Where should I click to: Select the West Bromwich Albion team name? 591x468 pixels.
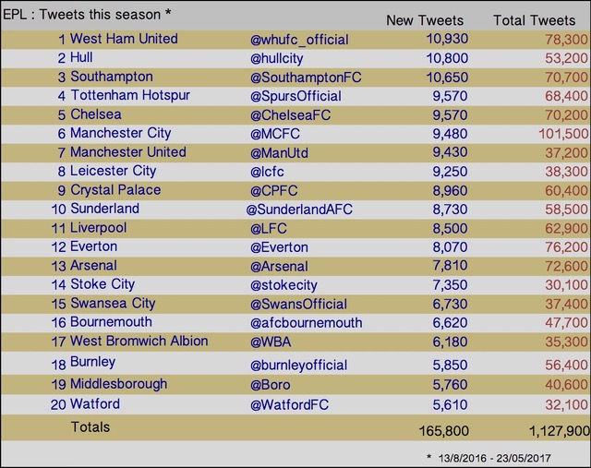[x=139, y=341]
